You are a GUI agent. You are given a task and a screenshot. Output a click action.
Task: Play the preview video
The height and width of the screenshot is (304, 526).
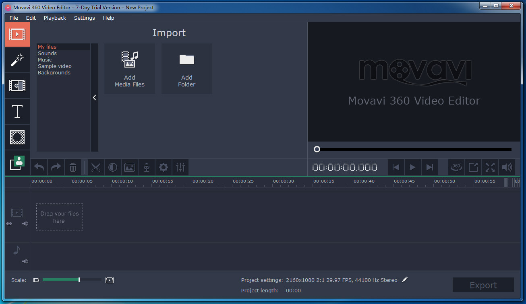[413, 167]
